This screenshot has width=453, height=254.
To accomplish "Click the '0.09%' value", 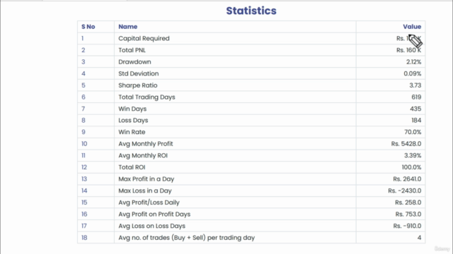I will click(412, 73).
